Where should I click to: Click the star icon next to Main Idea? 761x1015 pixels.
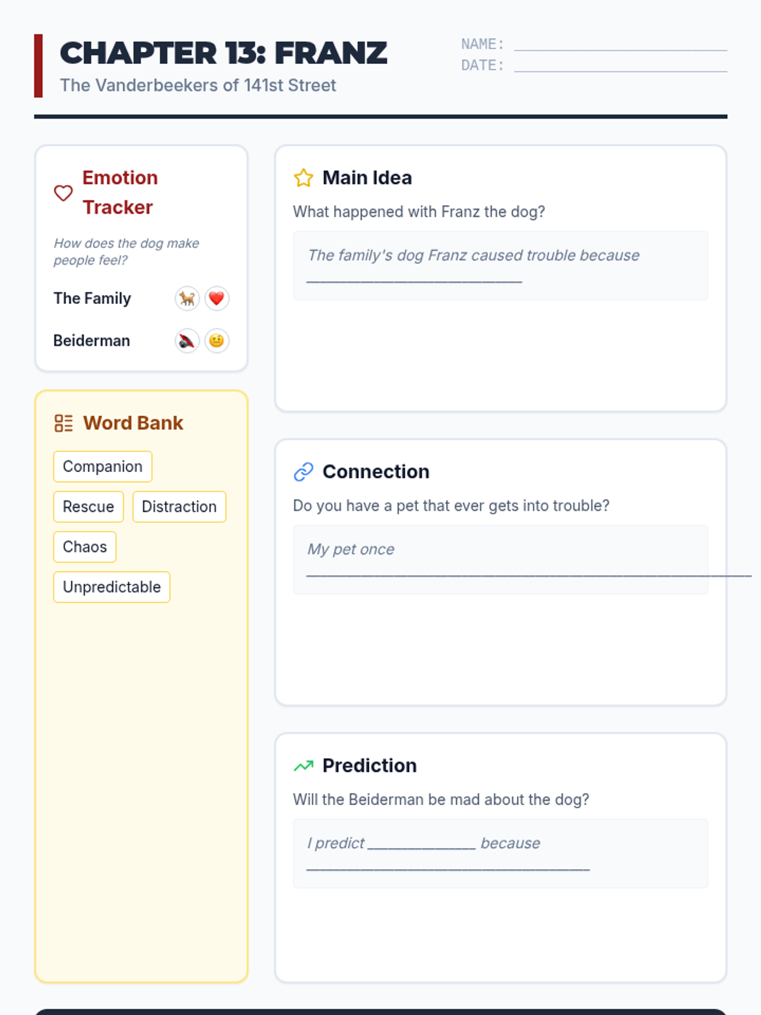304,178
